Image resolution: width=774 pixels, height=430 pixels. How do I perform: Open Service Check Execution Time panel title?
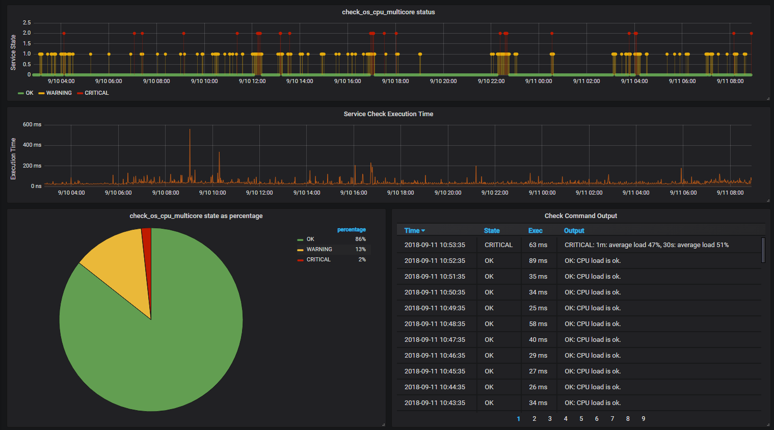pyautogui.click(x=388, y=114)
